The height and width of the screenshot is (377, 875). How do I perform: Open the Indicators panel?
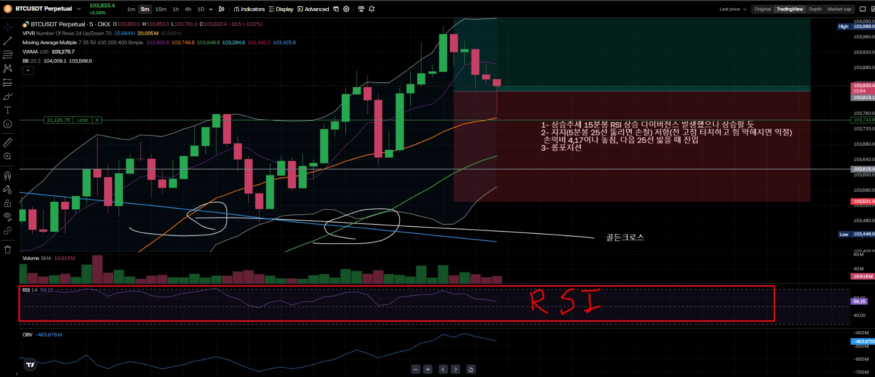[x=249, y=9]
